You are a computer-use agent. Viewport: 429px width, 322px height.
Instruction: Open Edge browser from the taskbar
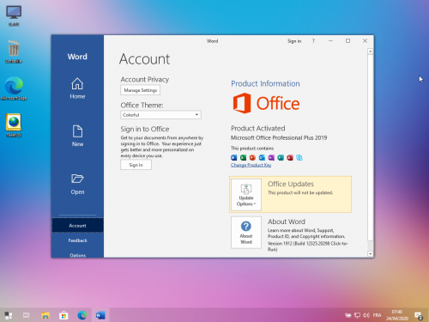(82, 315)
